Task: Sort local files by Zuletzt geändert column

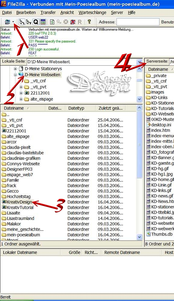Action: click(x=110, y=108)
